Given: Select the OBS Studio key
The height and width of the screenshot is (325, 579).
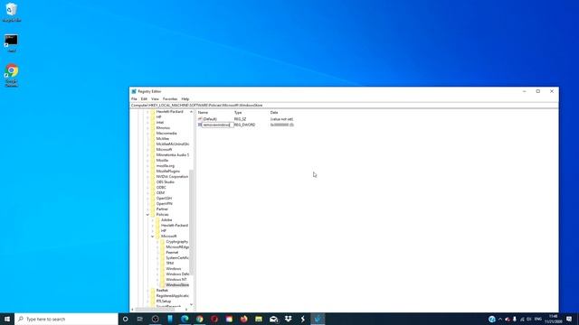Looking at the screenshot, I should [x=165, y=182].
